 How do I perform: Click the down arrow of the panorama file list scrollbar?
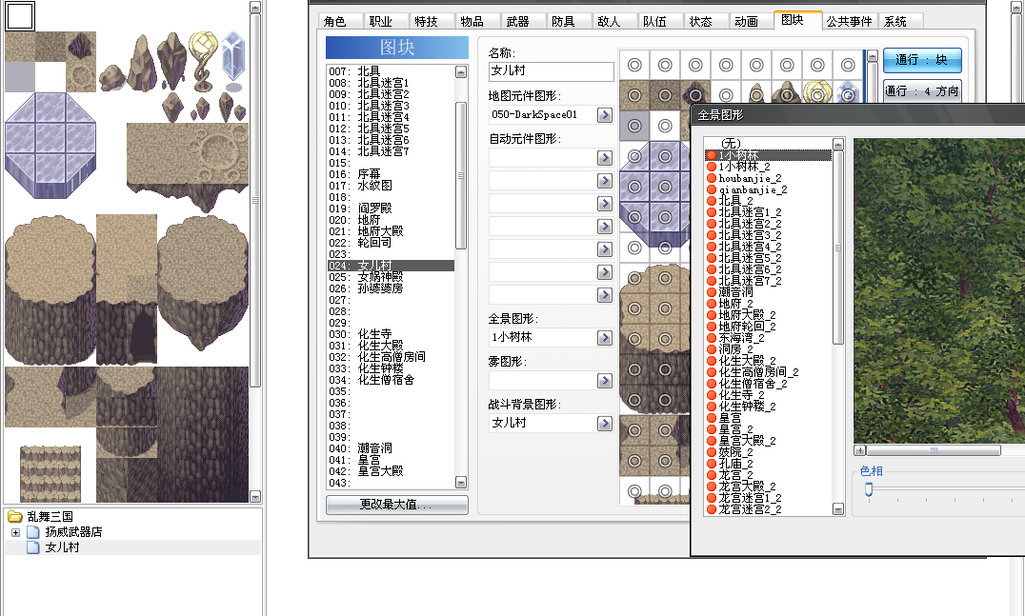[838, 508]
